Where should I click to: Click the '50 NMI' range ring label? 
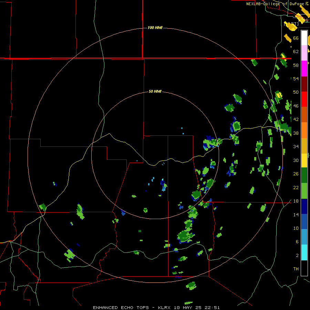155,91
